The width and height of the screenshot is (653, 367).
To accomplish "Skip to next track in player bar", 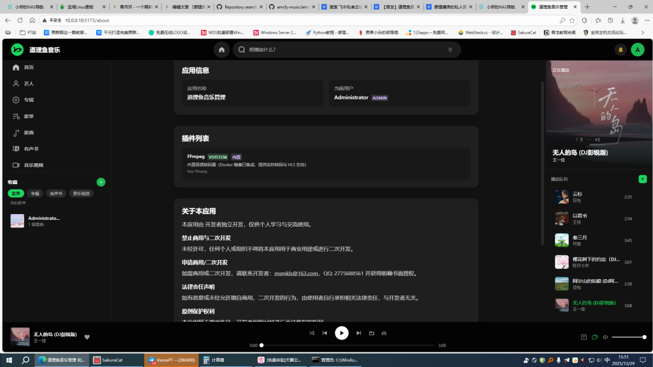I will 359,333.
